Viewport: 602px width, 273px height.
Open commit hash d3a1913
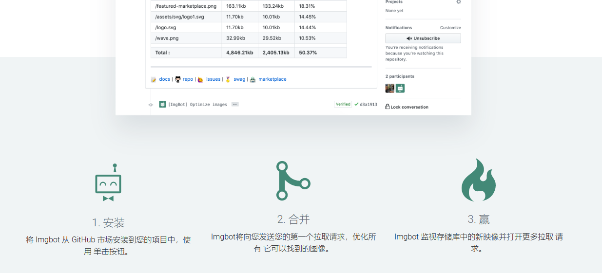pos(369,105)
